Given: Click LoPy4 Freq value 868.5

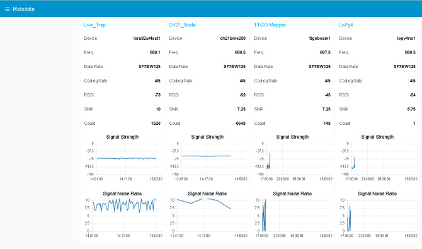Looking at the screenshot, I should pyautogui.click(x=410, y=52).
